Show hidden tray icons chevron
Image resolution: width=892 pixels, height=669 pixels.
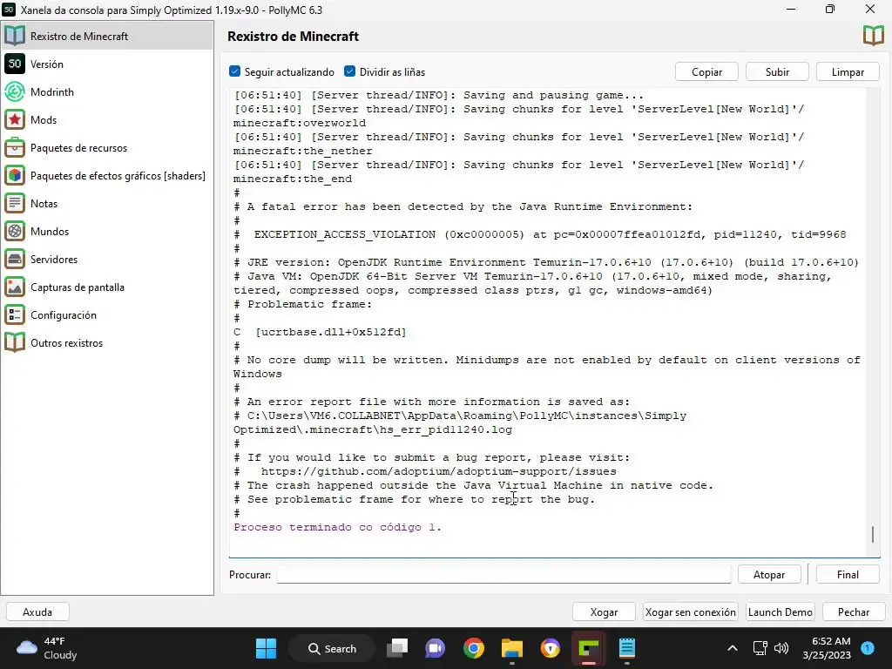[x=733, y=648]
